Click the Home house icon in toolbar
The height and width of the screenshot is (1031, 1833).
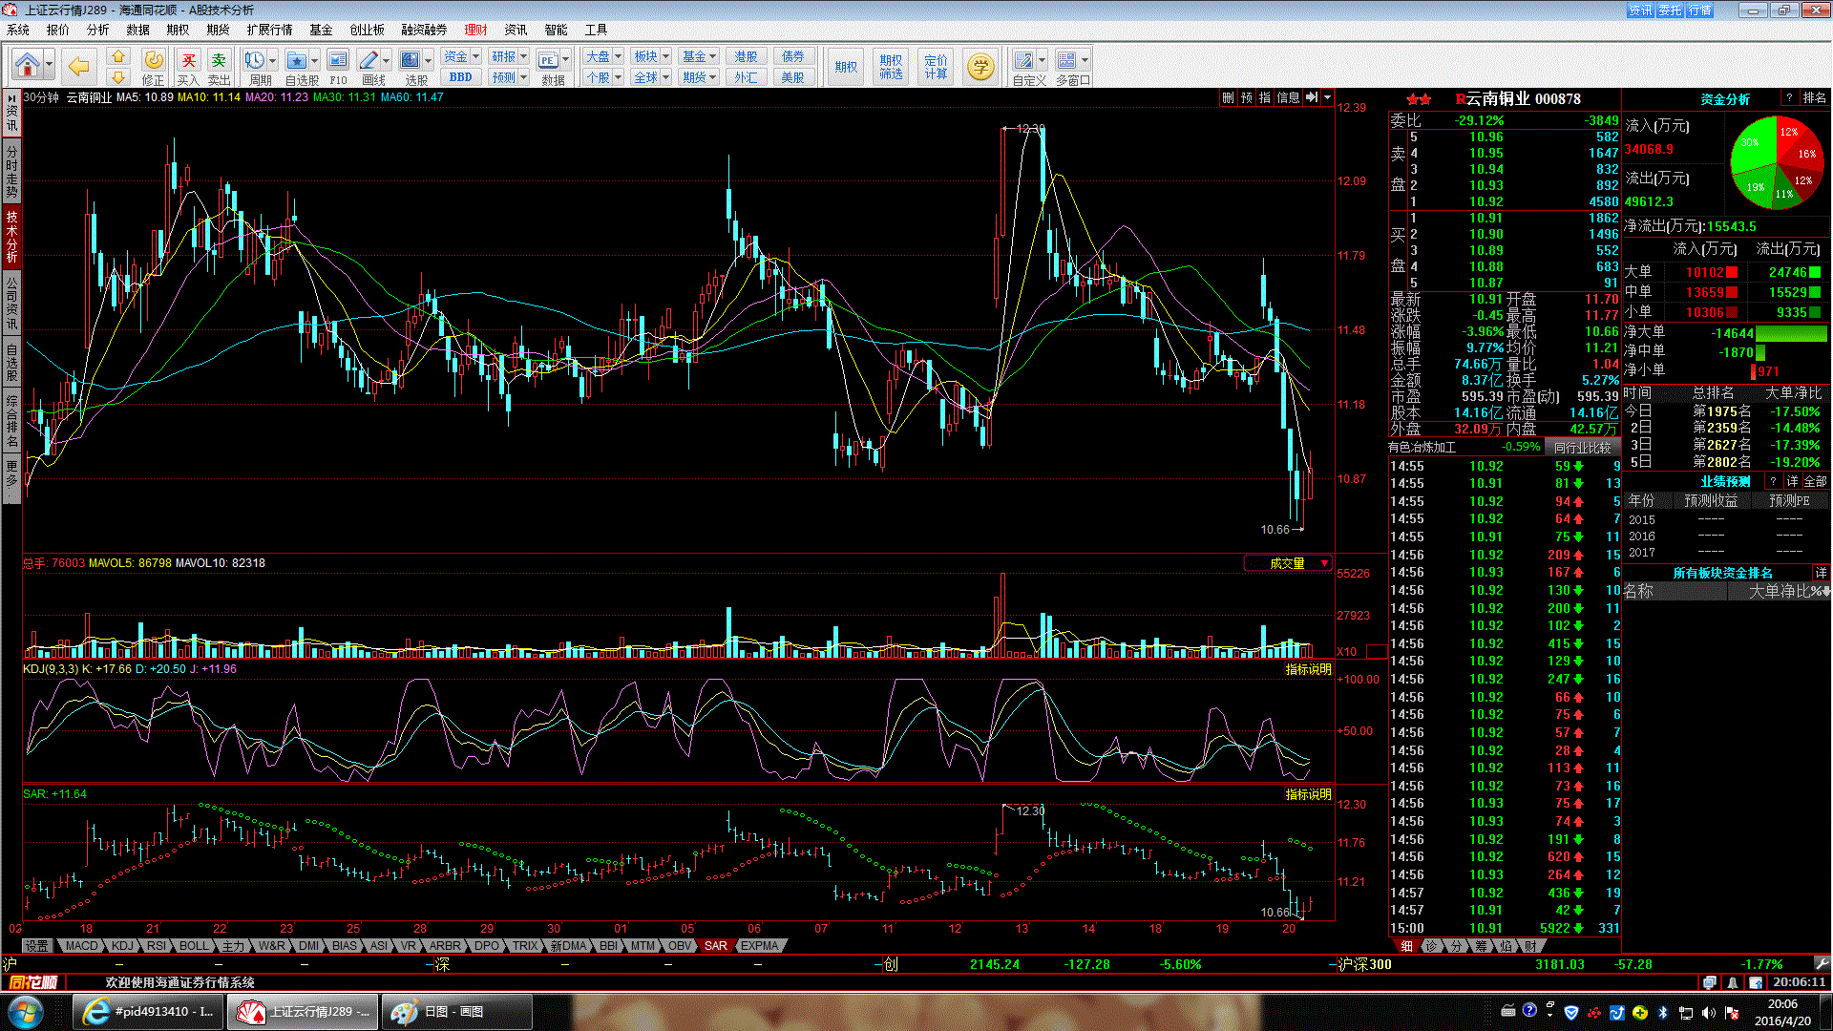coord(28,65)
